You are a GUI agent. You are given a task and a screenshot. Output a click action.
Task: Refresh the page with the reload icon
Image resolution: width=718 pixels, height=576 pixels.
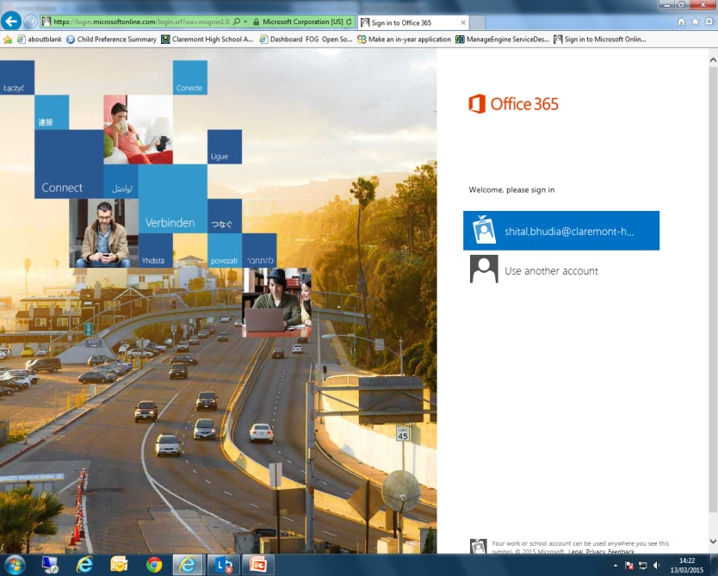coord(349,22)
